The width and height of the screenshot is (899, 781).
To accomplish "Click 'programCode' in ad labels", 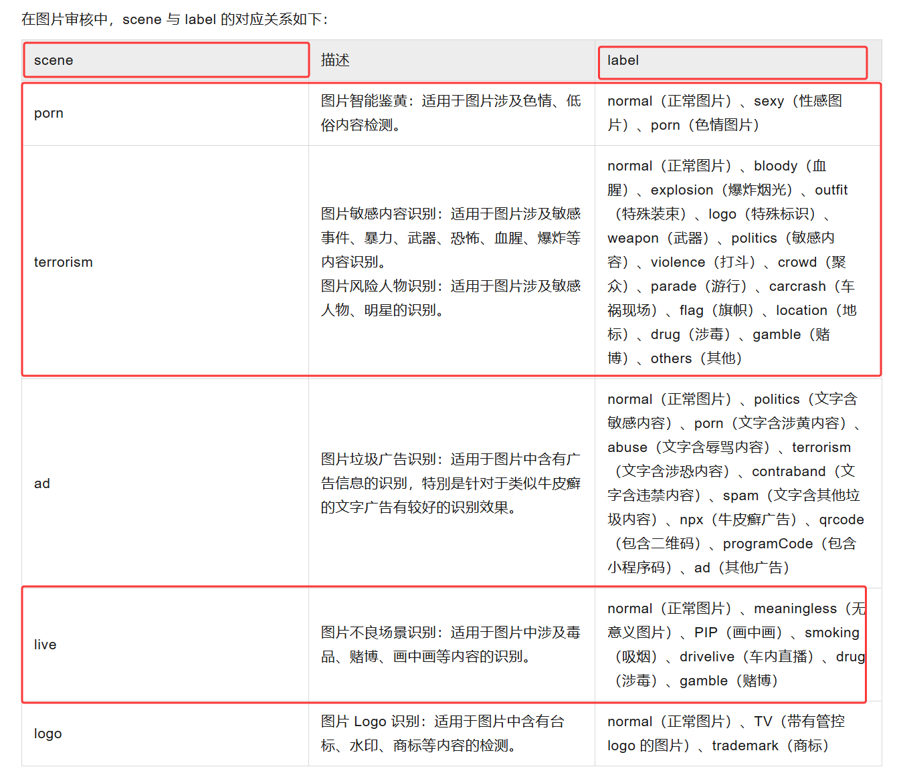I will click(x=768, y=544).
